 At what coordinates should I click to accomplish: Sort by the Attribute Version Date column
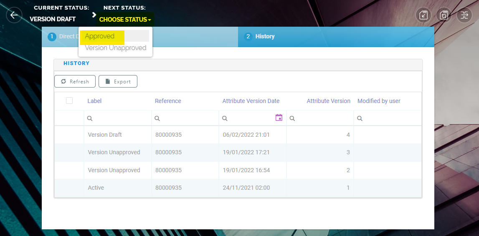251,101
